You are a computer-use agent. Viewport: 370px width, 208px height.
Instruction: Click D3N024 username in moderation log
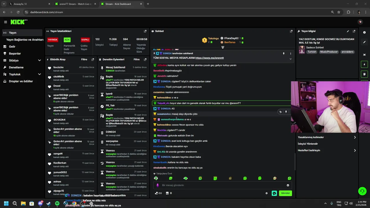click(111, 132)
